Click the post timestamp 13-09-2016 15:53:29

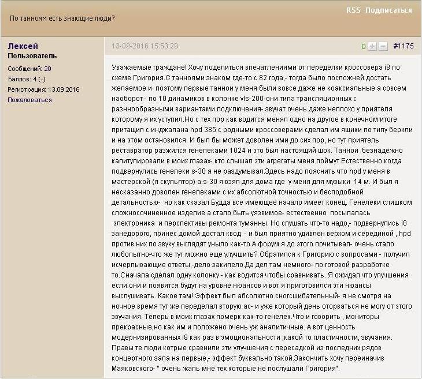[145, 46]
